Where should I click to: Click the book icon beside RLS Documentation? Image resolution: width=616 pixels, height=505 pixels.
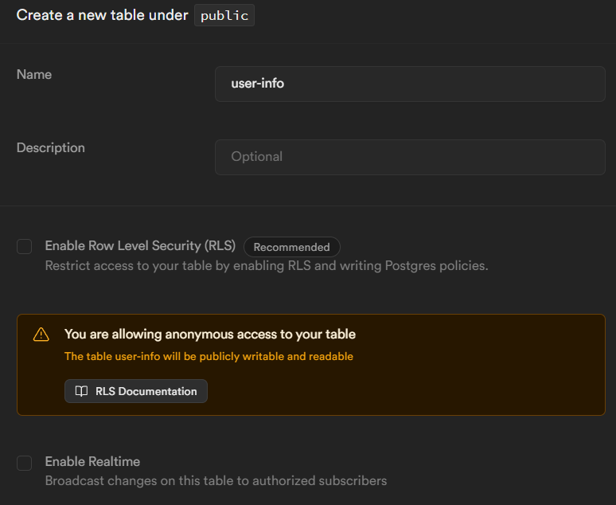(x=81, y=391)
